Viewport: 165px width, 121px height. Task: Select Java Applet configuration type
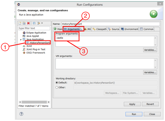tap(32, 36)
